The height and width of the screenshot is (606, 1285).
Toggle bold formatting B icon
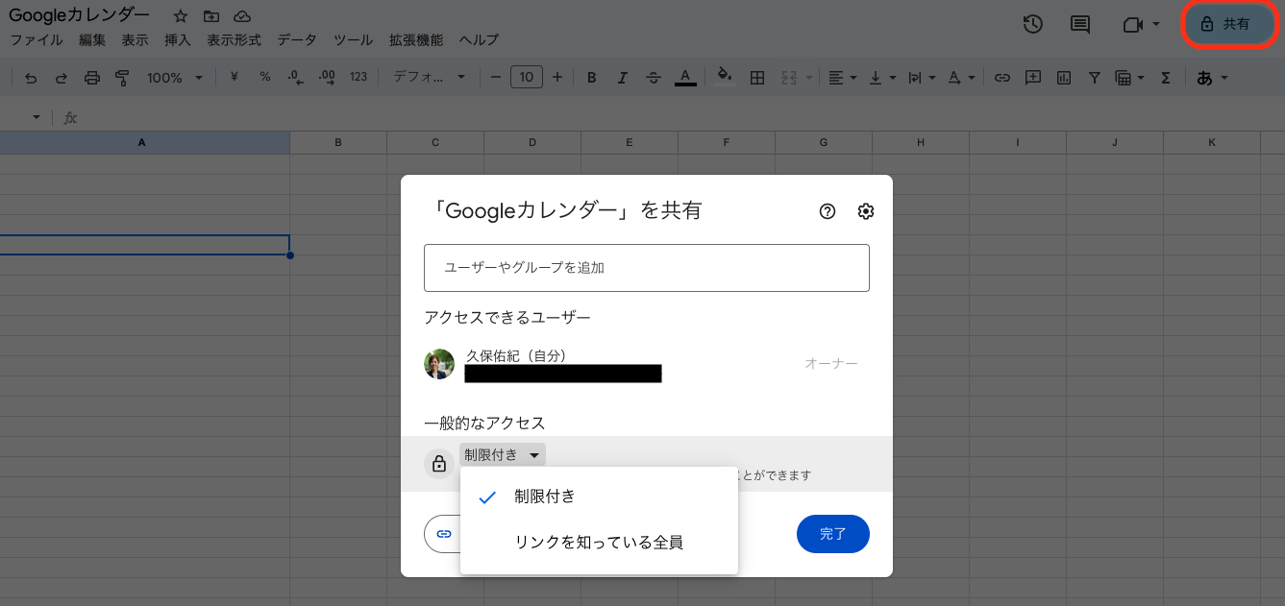click(592, 78)
